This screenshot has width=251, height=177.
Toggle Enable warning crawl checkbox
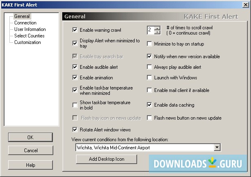(x=75, y=30)
